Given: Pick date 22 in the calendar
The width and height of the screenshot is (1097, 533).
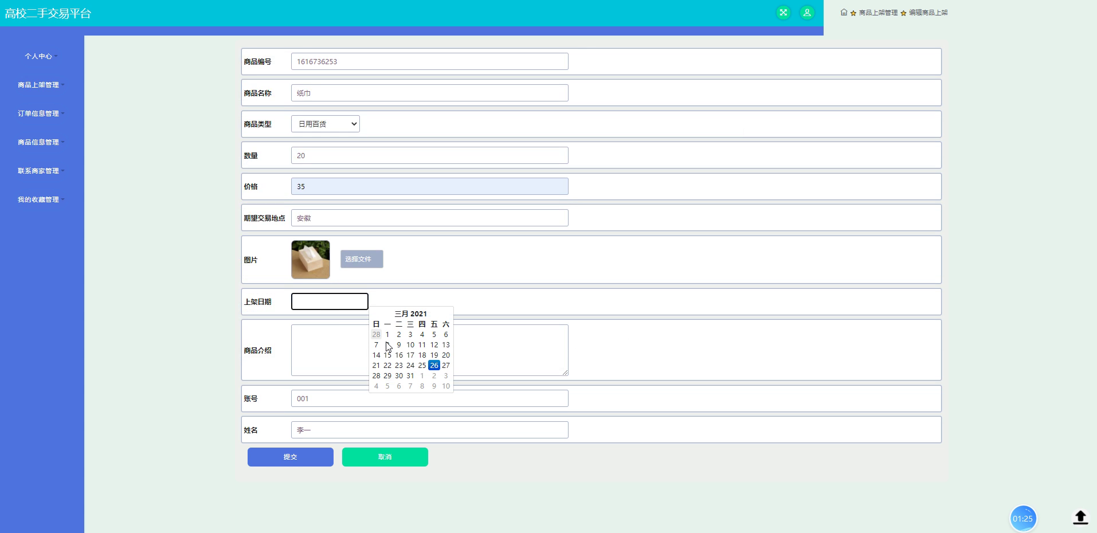Looking at the screenshot, I should click(x=387, y=365).
